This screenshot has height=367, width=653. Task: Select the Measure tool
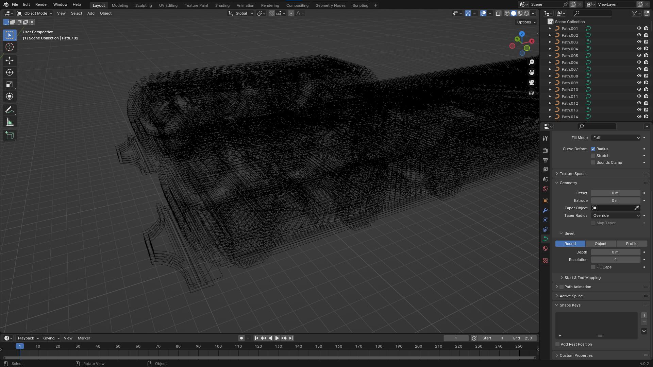click(x=10, y=122)
